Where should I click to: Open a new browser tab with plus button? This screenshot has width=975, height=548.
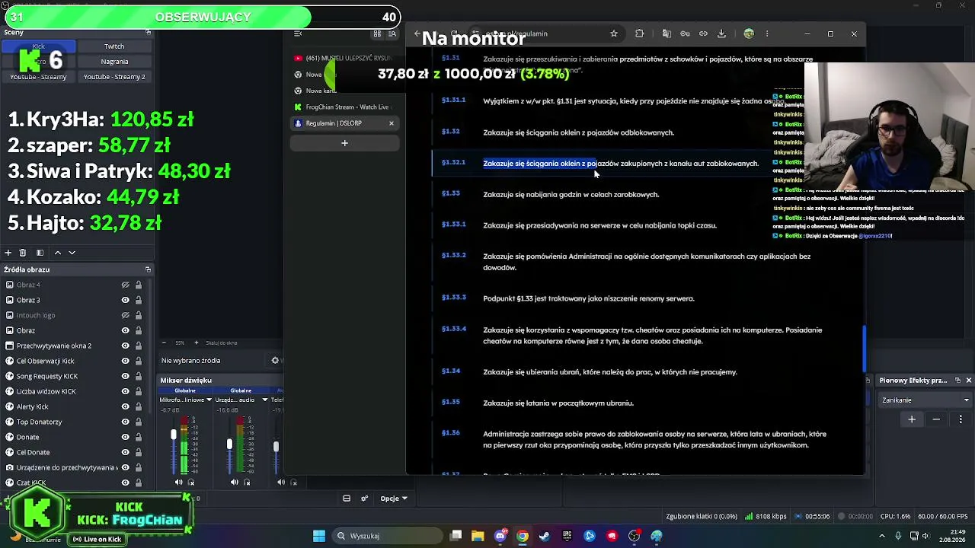pyautogui.click(x=344, y=143)
